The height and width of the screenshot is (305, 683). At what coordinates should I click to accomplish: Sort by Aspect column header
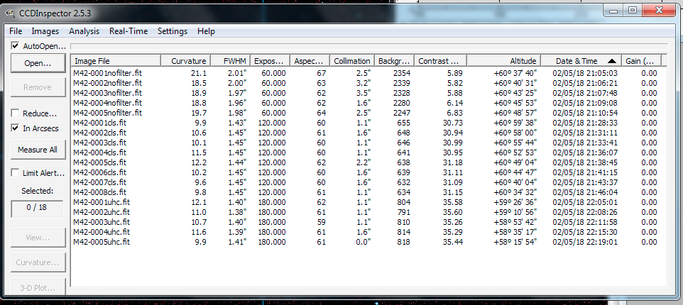(x=310, y=61)
